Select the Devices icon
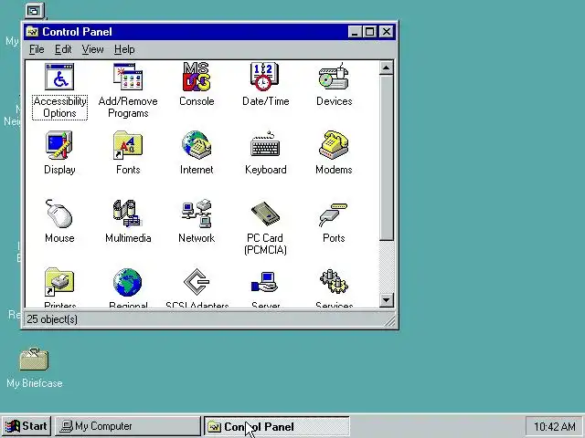This screenshot has width=585, height=438. pyautogui.click(x=334, y=77)
